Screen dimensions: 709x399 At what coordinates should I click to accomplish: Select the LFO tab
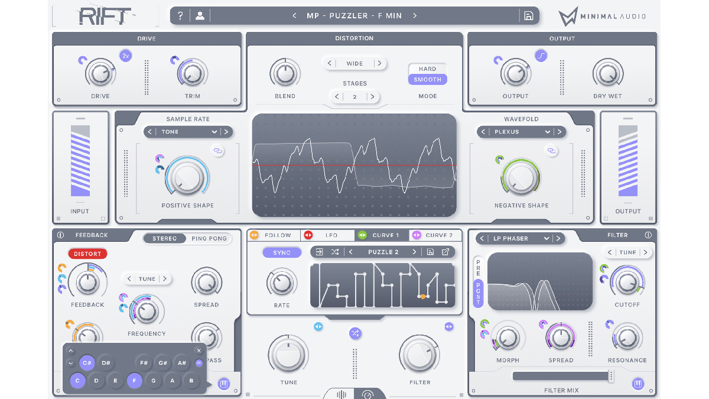tap(331, 235)
